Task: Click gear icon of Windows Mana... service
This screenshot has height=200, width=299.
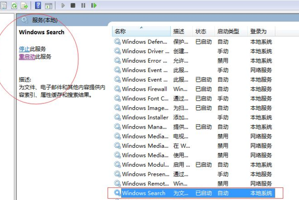Action: point(117,127)
